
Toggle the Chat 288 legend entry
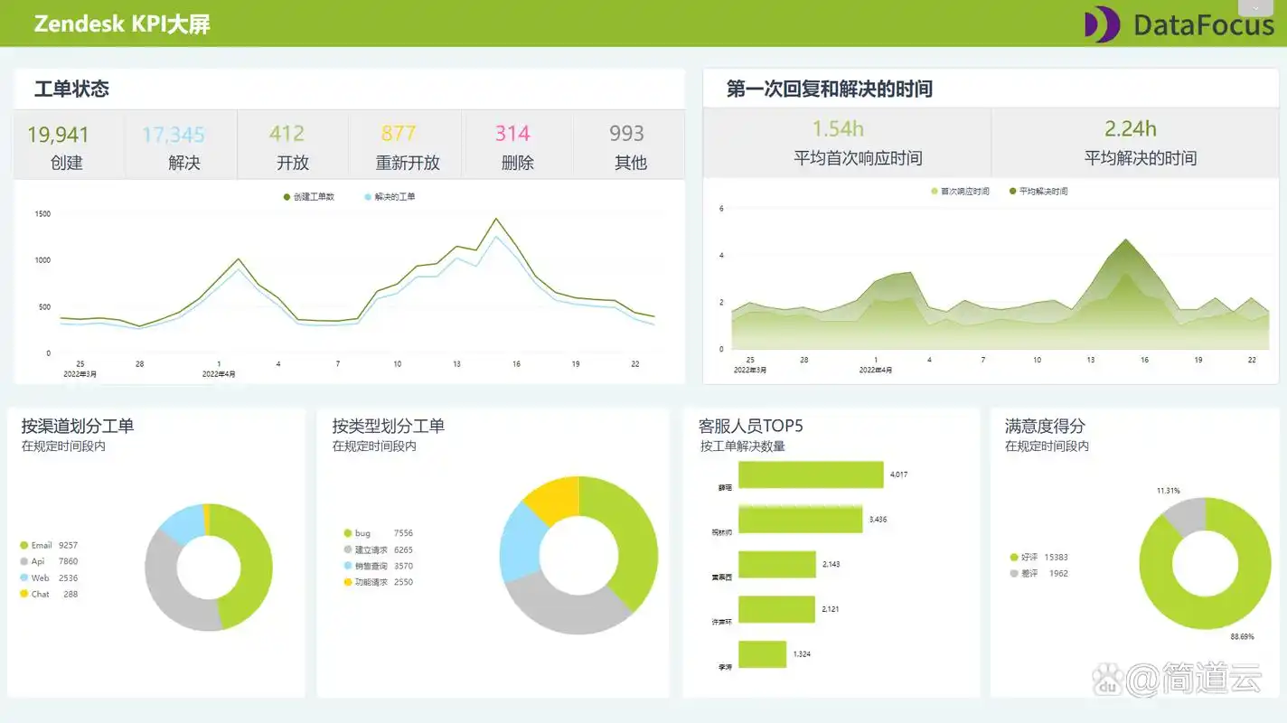point(49,594)
